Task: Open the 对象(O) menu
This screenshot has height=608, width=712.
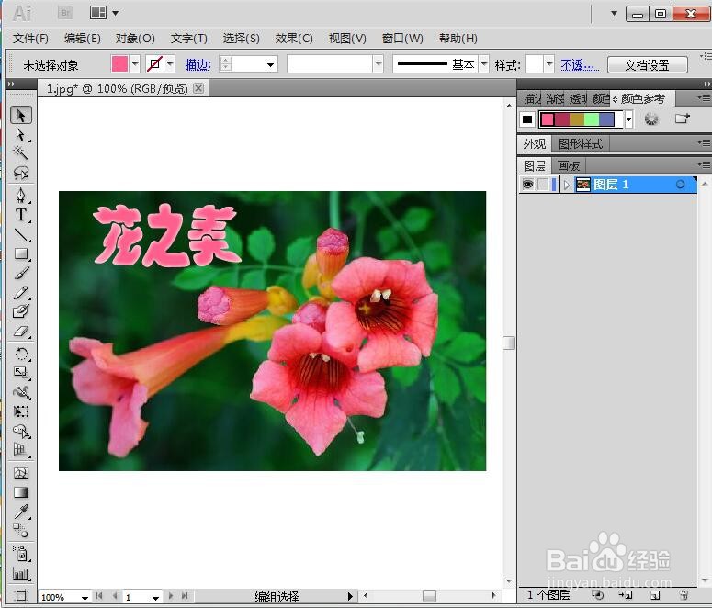Action: (135, 39)
